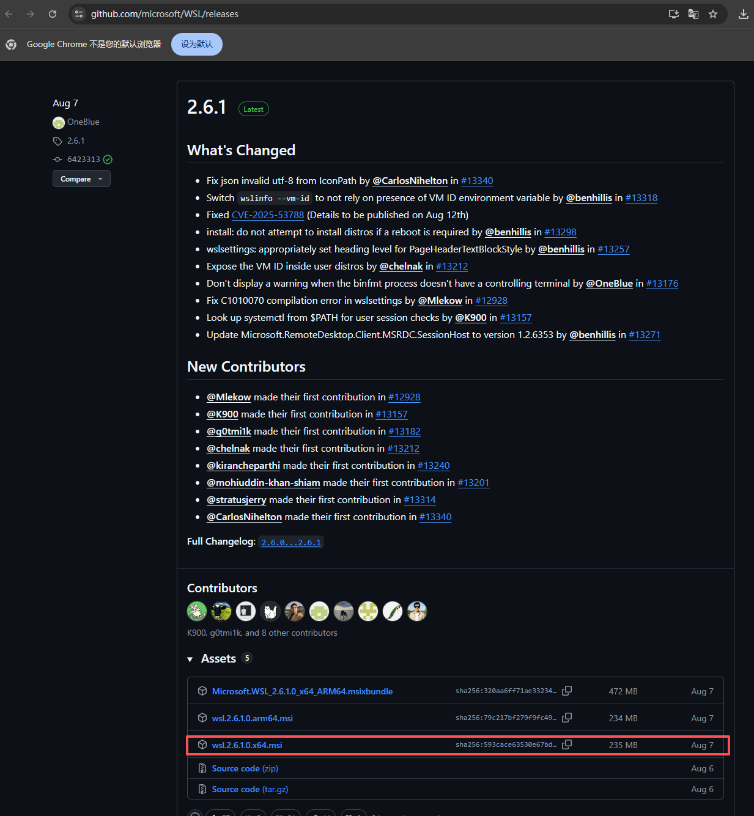Image resolution: width=754 pixels, height=816 pixels.
Task: Click the package icon beside wsl.2.6.1.0.x64.msi
Action: pyautogui.click(x=202, y=744)
